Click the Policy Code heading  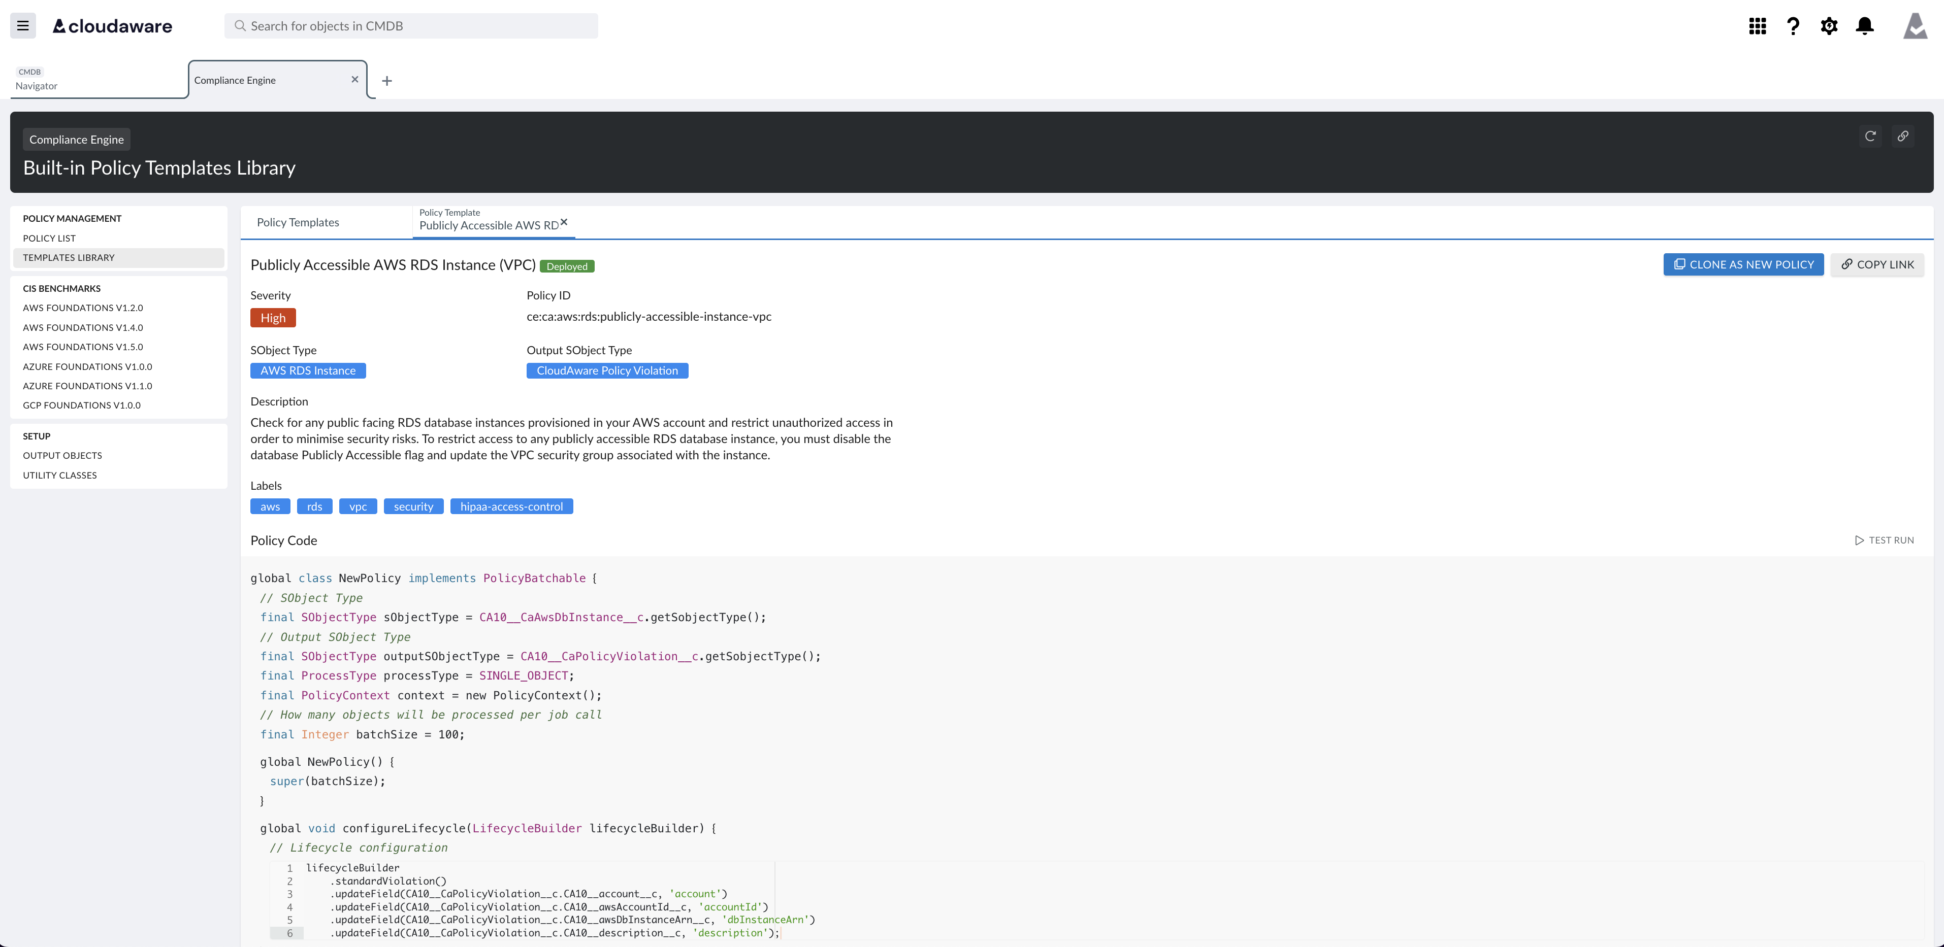click(x=284, y=540)
